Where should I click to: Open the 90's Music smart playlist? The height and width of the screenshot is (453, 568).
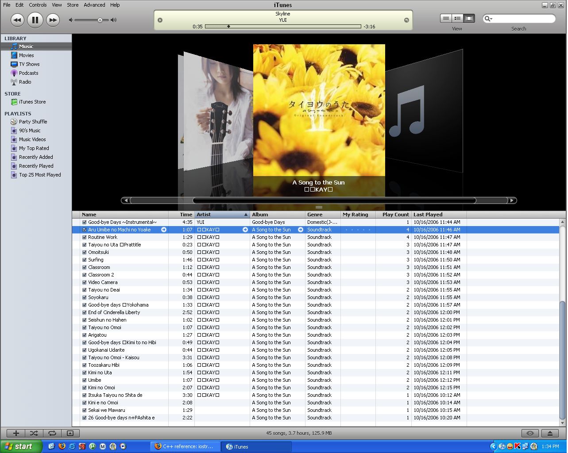(30, 131)
